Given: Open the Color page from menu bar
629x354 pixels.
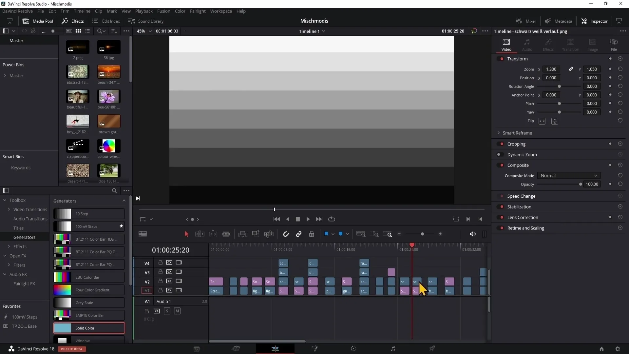Looking at the screenshot, I should (x=180, y=11).
